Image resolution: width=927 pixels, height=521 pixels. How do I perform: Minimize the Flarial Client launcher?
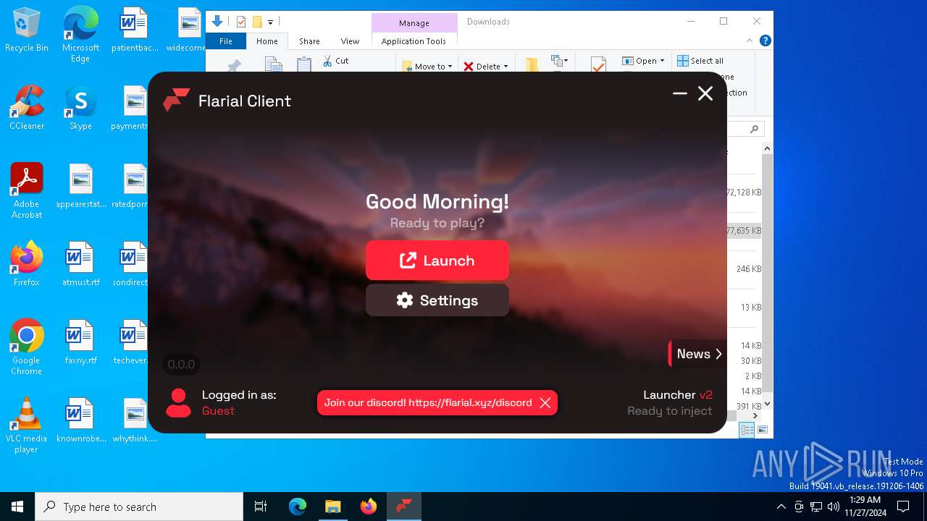(x=679, y=93)
